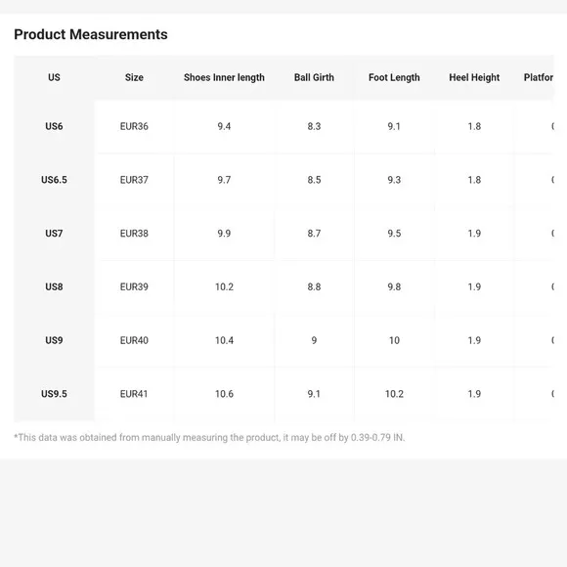Click the Product Measurements heading

click(91, 34)
